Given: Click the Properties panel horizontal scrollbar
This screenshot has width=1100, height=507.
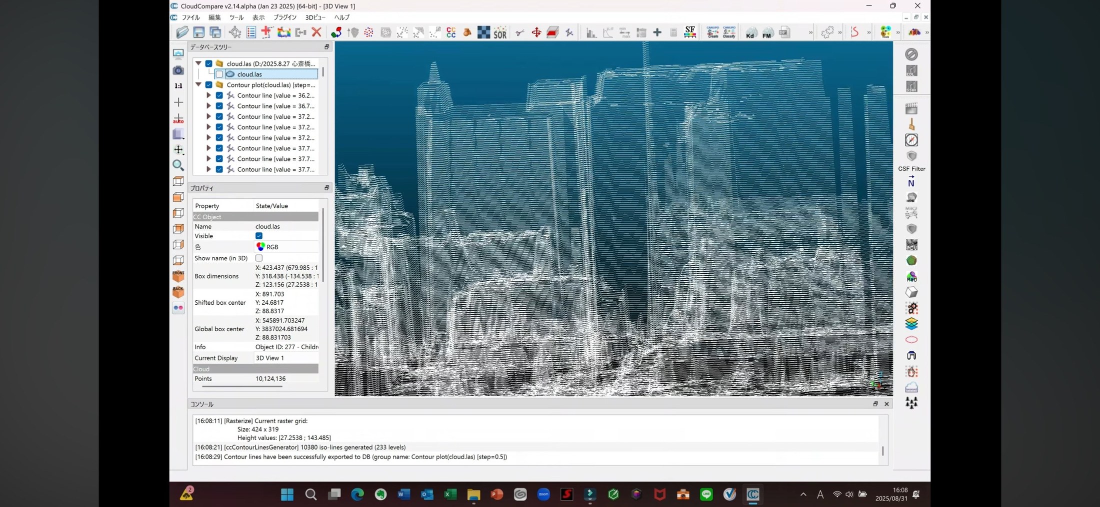Looking at the screenshot, I should point(242,386).
